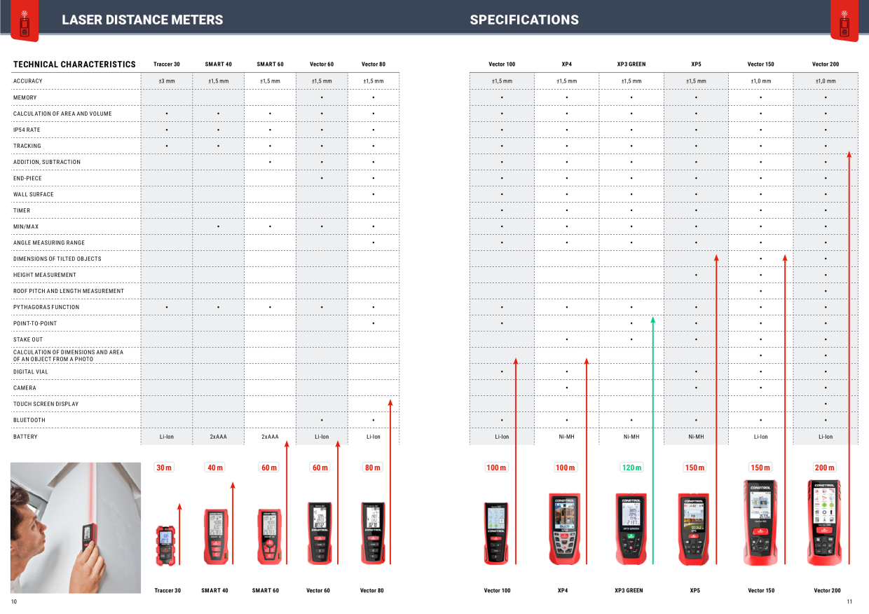
Task: Click the HEIGHT MEASUREMENT row label
Action: [45, 275]
